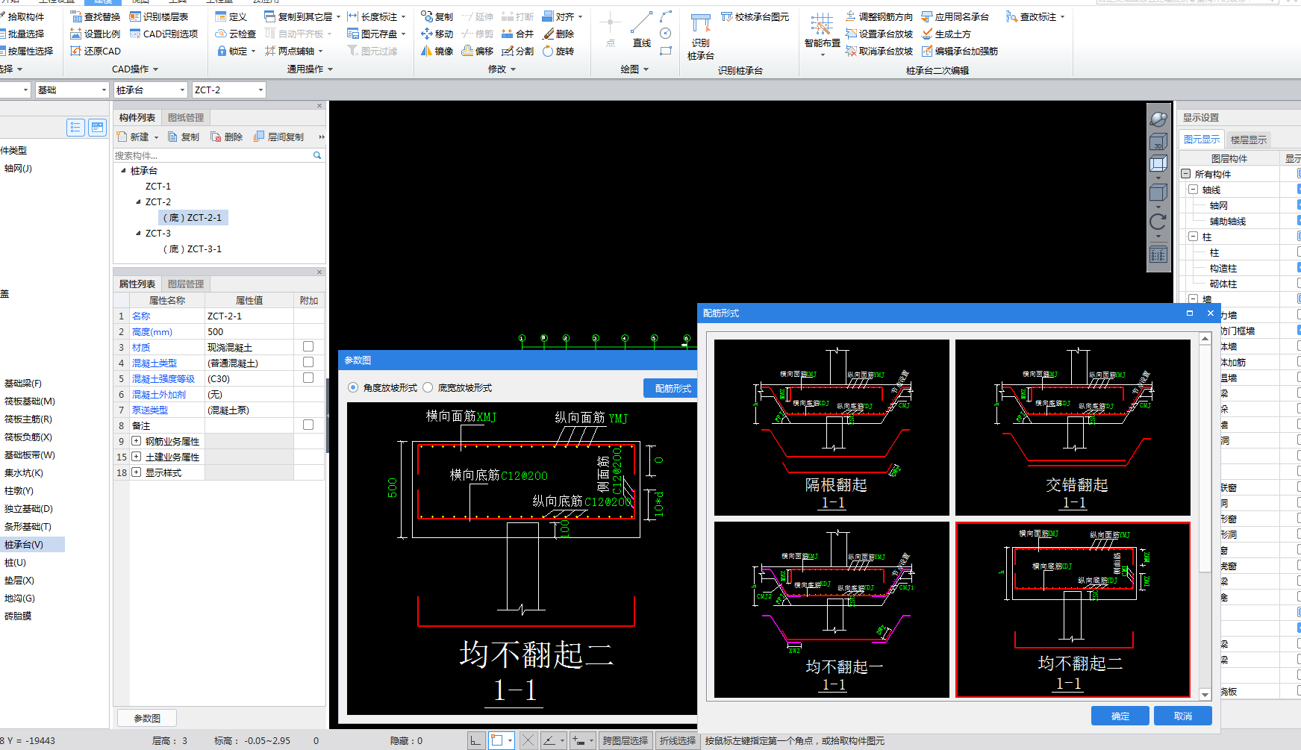Click the 删除 tool in ribbon

coord(558,34)
